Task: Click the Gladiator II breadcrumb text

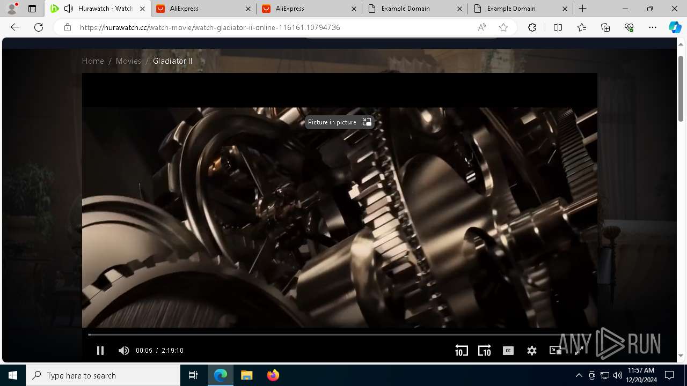Action: tap(172, 61)
